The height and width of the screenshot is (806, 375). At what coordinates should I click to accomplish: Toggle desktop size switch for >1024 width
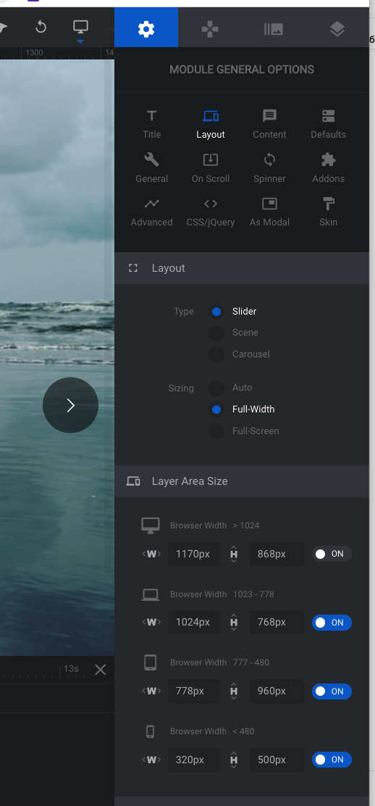coord(332,554)
